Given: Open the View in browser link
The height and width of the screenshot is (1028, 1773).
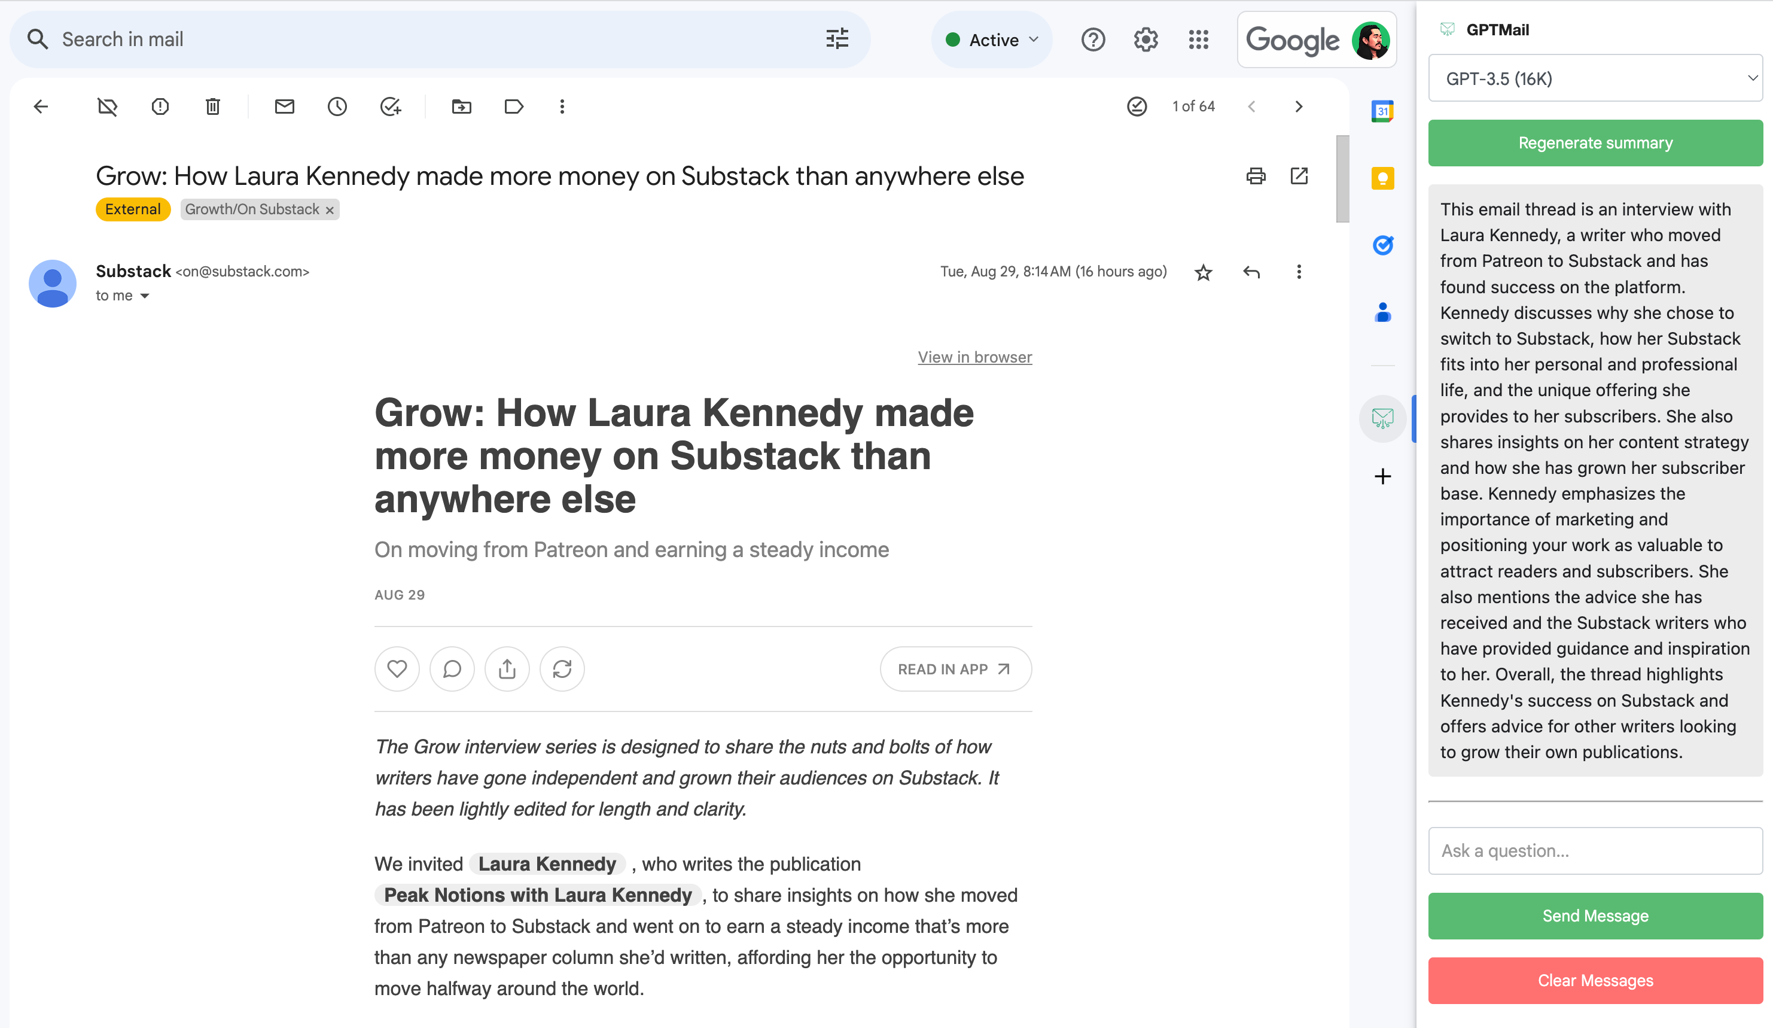Looking at the screenshot, I should click(x=974, y=357).
